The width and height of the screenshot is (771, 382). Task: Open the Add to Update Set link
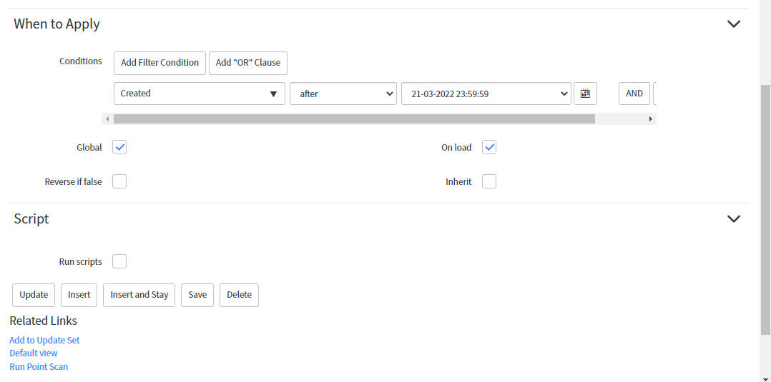[45, 341]
